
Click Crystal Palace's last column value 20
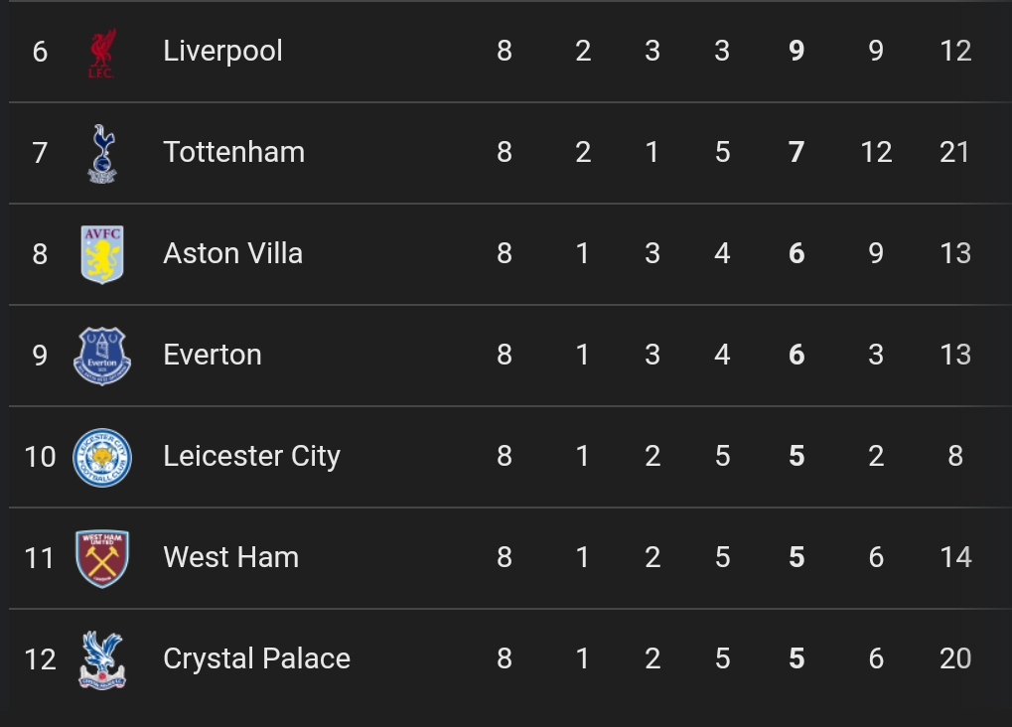coord(955,659)
